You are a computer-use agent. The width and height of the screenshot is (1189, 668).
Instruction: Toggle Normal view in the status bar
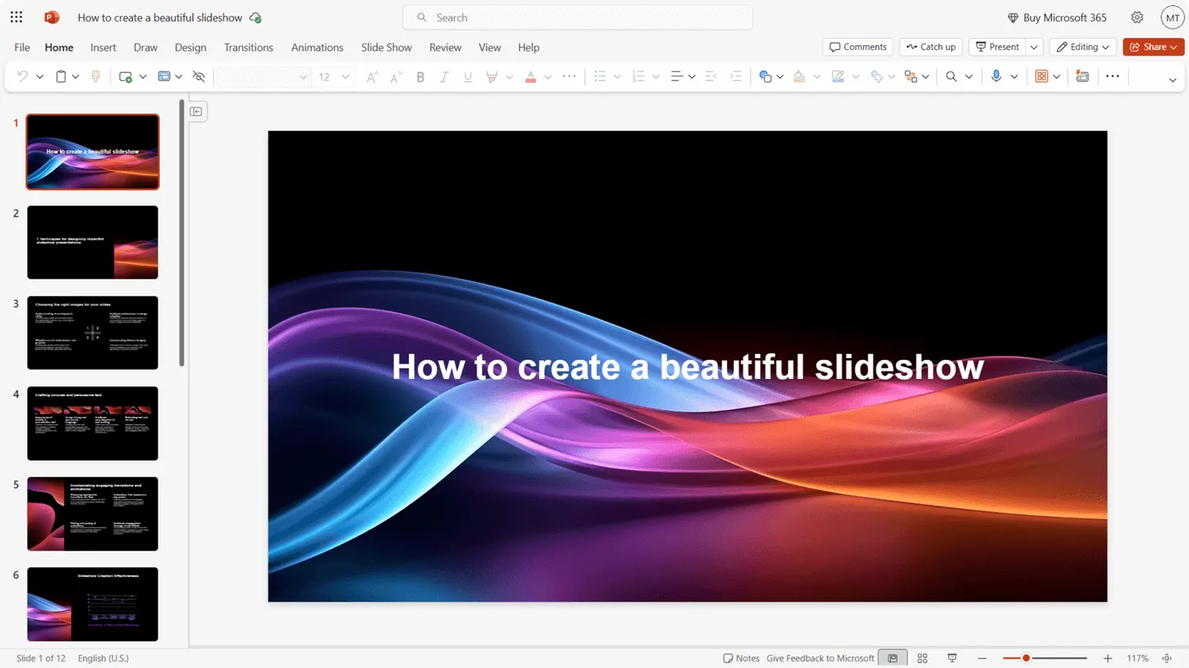pyautogui.click(x=892, y=658)
